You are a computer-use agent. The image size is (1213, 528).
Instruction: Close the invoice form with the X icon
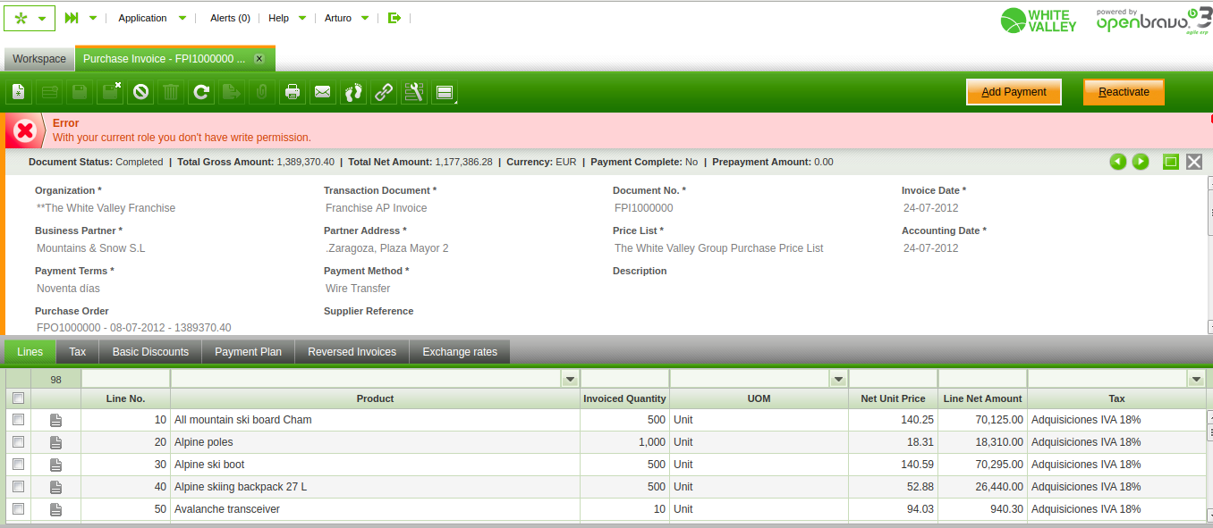(x=1194, y=162)
